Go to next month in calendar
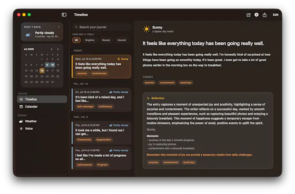The image size is (295, 194). pos(58,49)
